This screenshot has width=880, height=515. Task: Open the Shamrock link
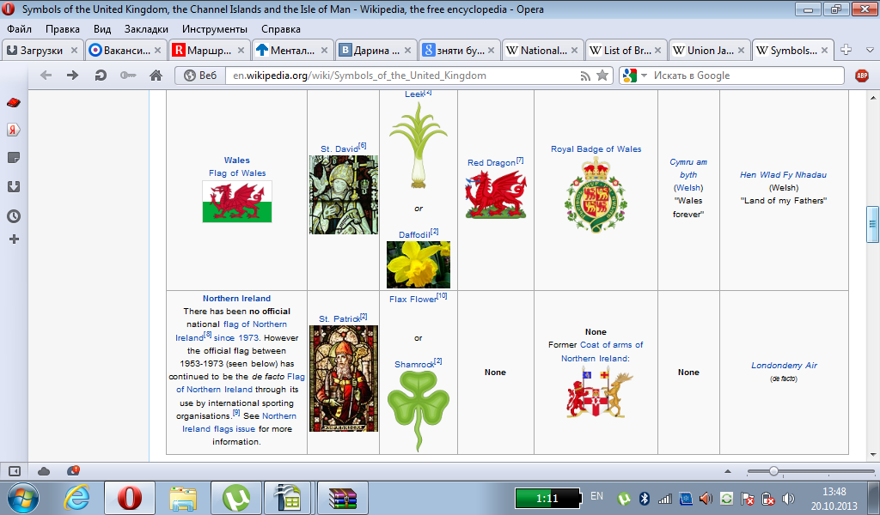pyautogui.click(x=415, y=364)
